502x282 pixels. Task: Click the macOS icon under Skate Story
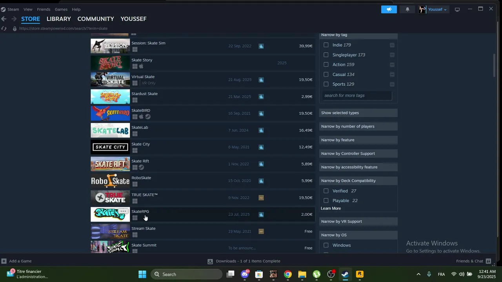[141, 66]
